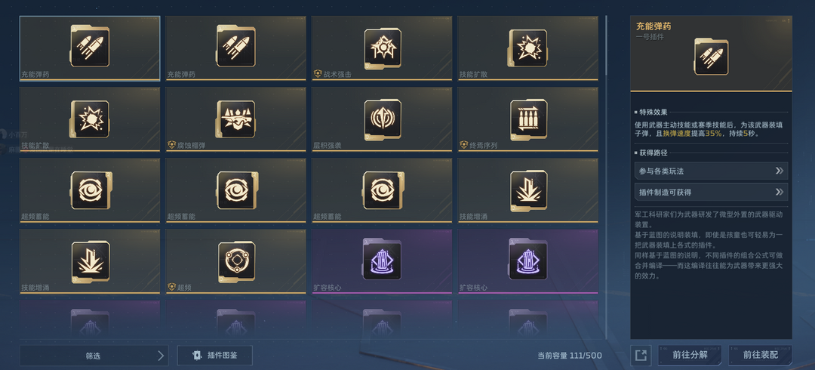Click the 腐蚀榴弹 plugin icon
815x370 pixels.
point(236,119)
